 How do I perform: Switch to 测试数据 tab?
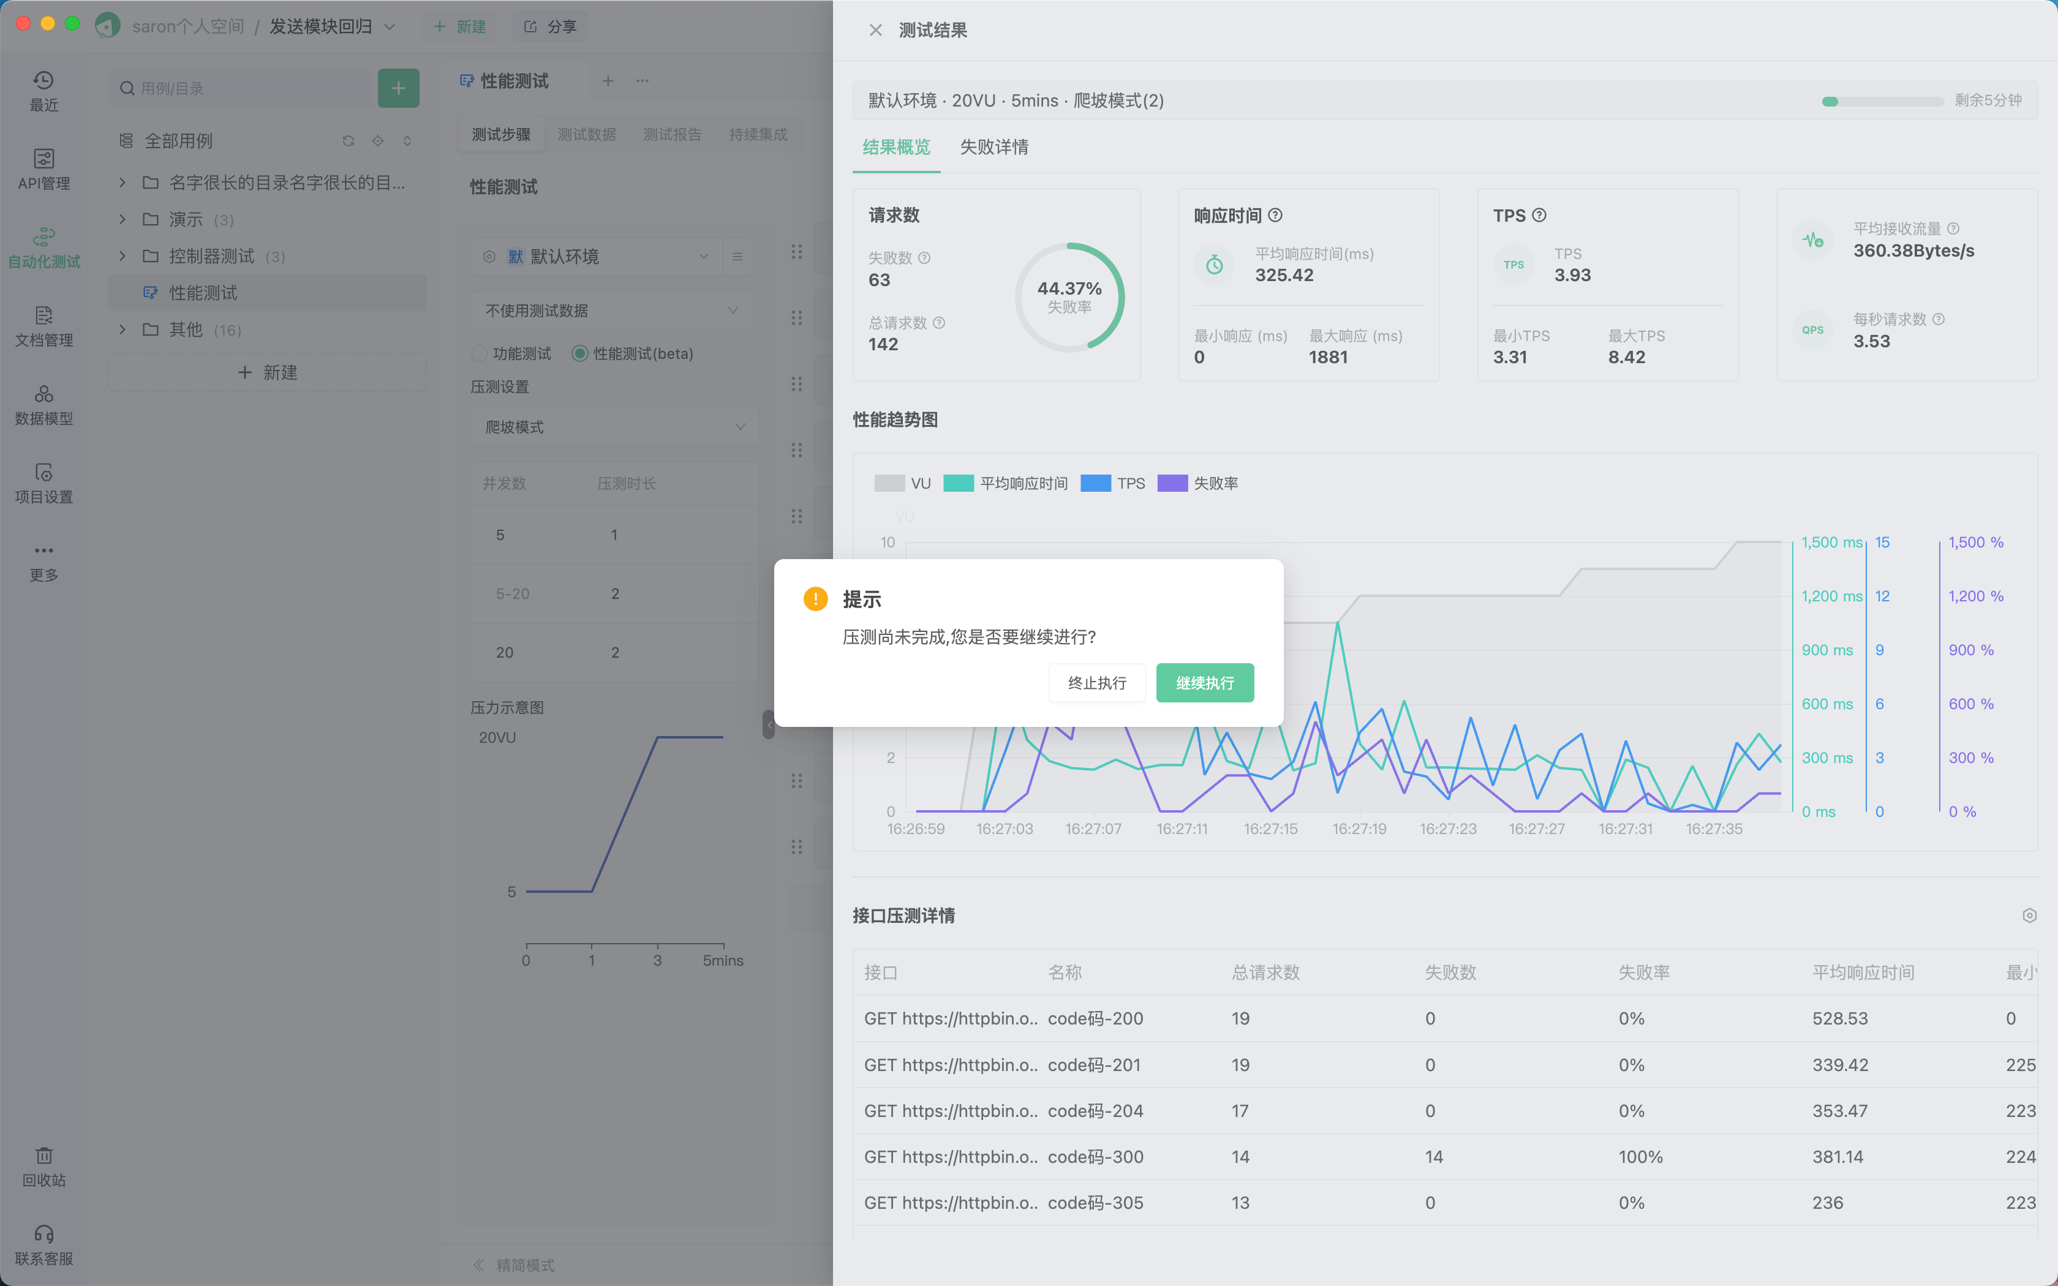point(587,134)
